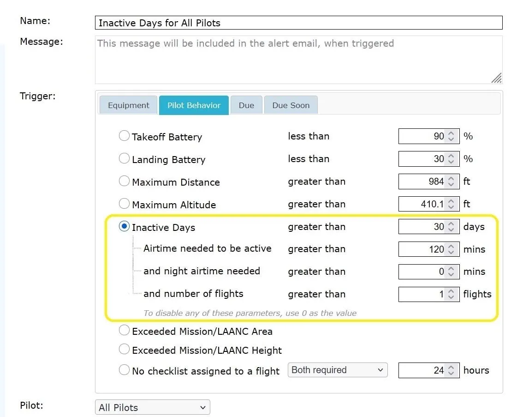The image size is (523, 417).
Task: Select the Inactive Days radio button
Action: 124,226
